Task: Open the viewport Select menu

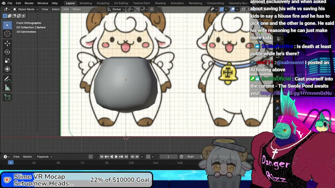Action: (x=55, y=9)
